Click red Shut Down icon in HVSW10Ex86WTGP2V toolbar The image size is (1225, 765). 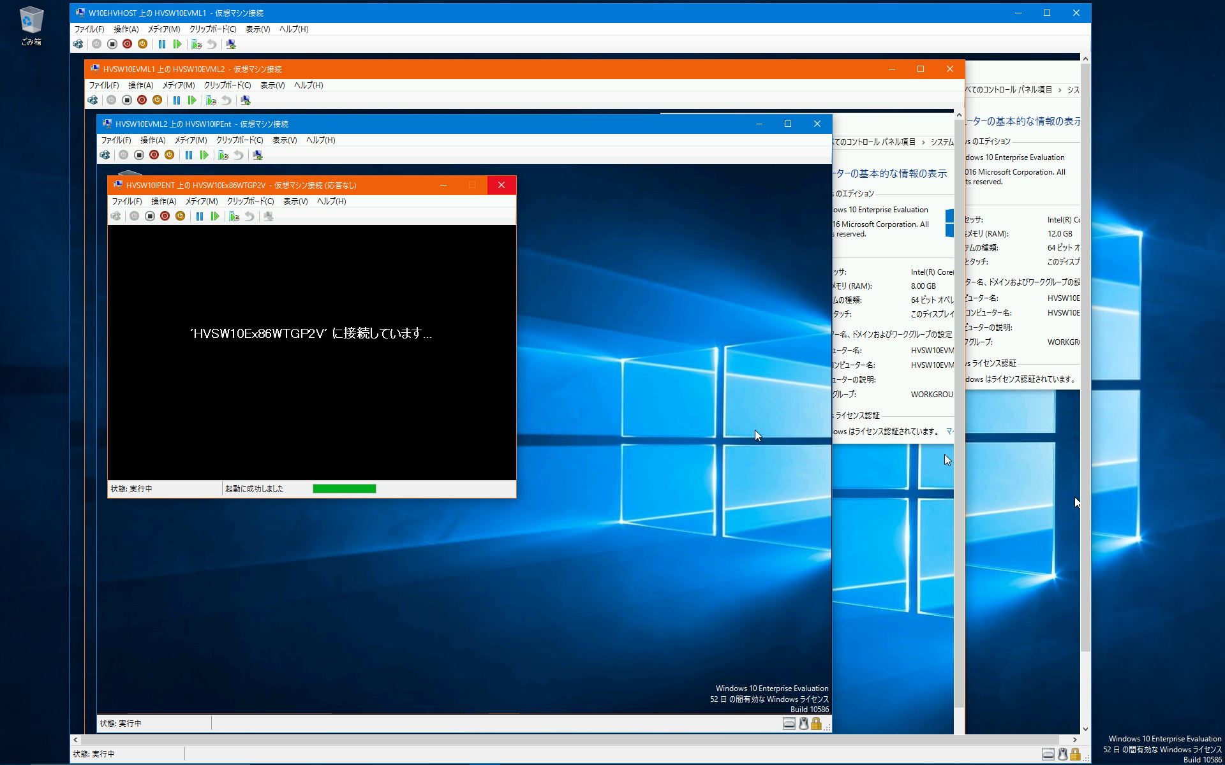click(x=165, y=216)
